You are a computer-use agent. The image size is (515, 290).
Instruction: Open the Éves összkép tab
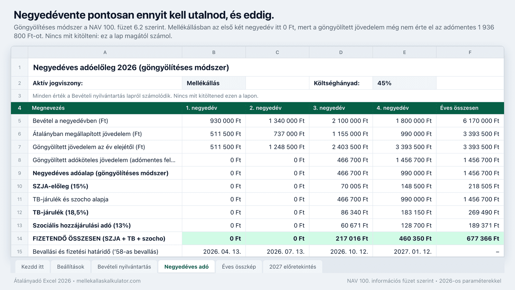click(x=239, y=266)
